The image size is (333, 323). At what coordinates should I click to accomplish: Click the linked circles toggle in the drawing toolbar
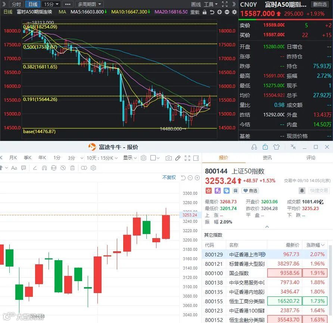coord(84,168)
